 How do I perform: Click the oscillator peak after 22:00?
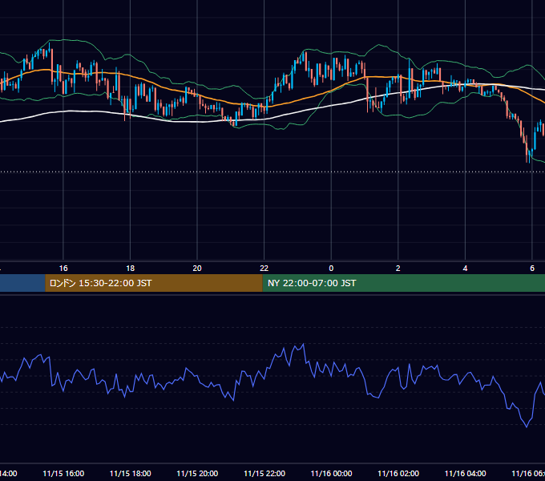[x=304, y=345]
